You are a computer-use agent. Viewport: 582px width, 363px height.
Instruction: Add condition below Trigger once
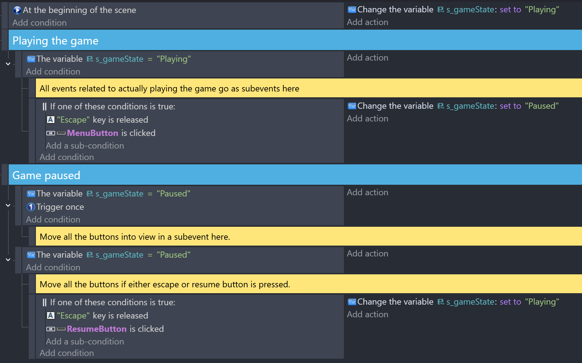click(x=53, y=220)
